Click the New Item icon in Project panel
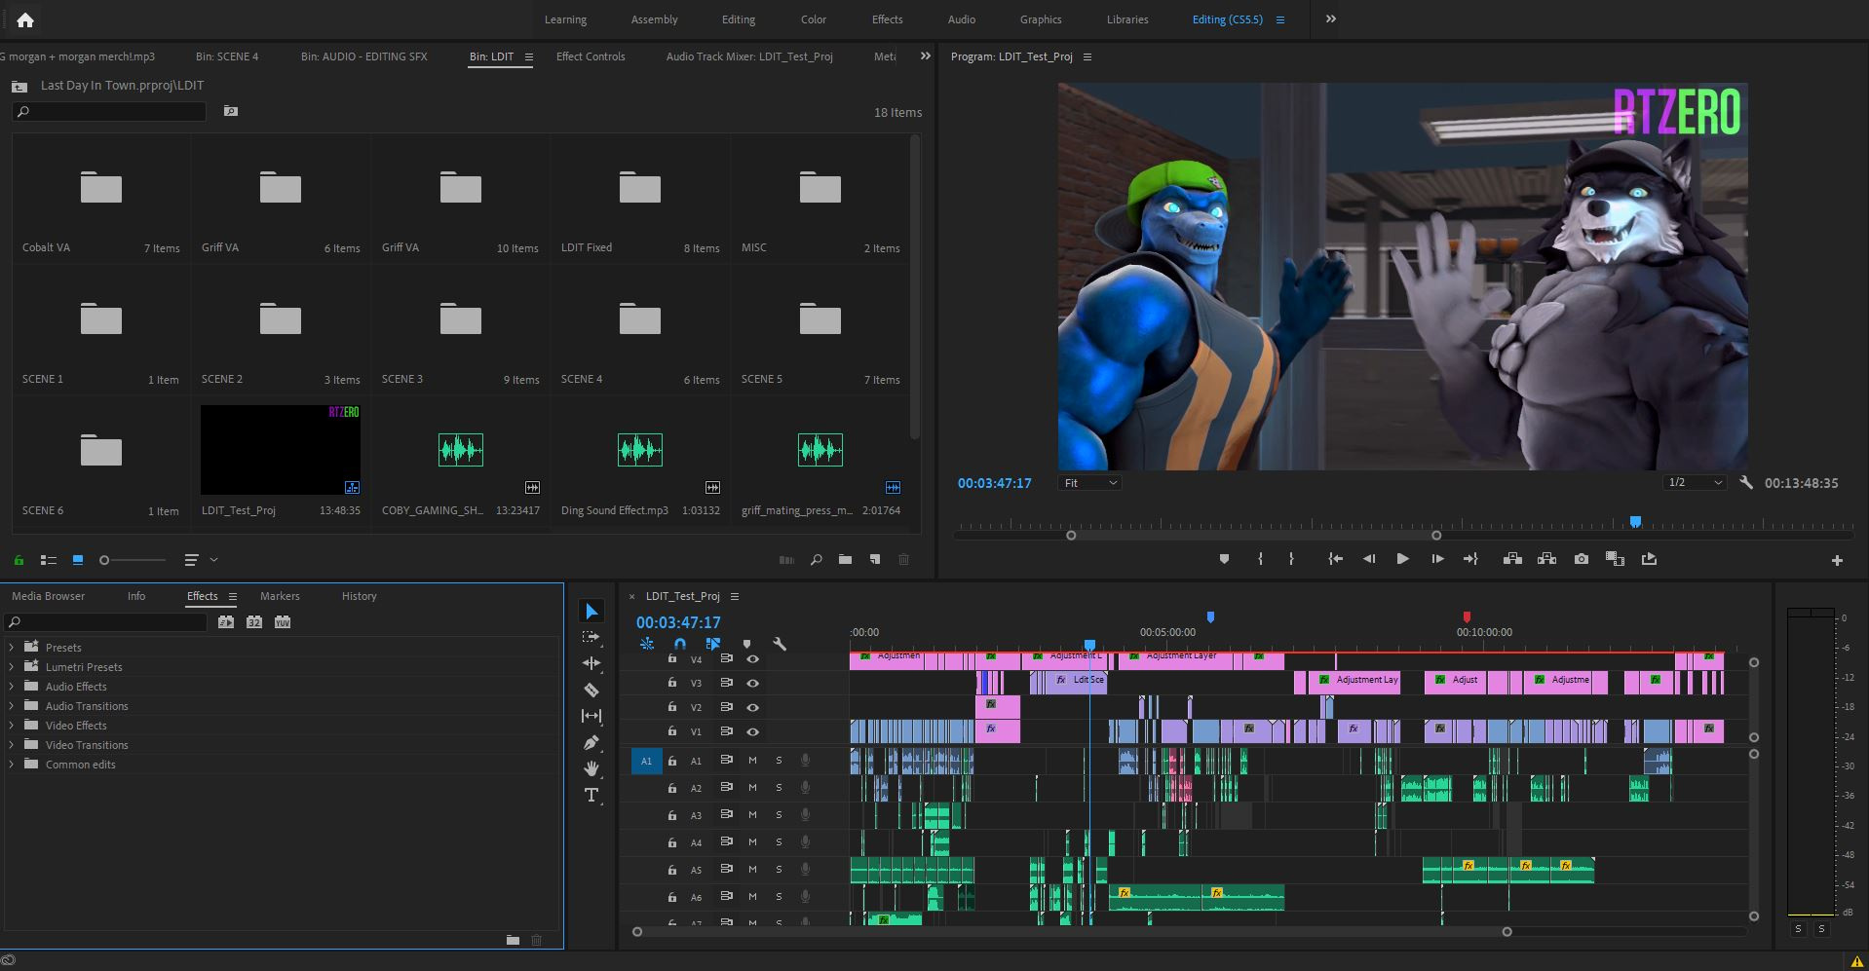 click(875, 559)
